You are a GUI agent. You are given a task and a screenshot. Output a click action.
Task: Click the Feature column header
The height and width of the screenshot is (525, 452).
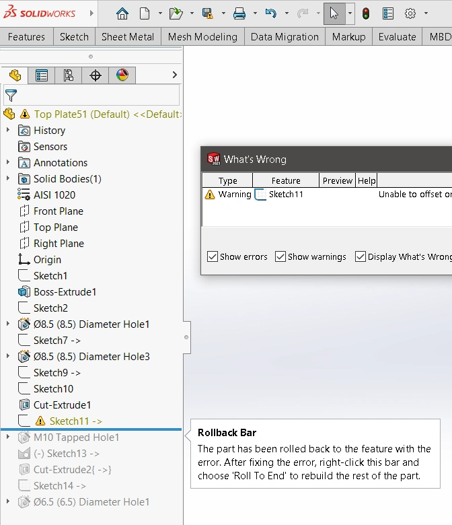pyautogui.click(x=286, y=180)
